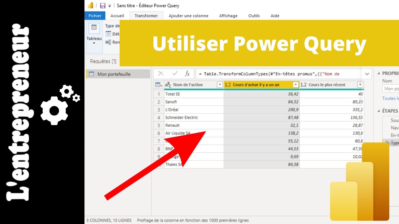This screenshot has width=399, height=224.
Task: Click the 130,8 value cell
Action: pos(332,133)
